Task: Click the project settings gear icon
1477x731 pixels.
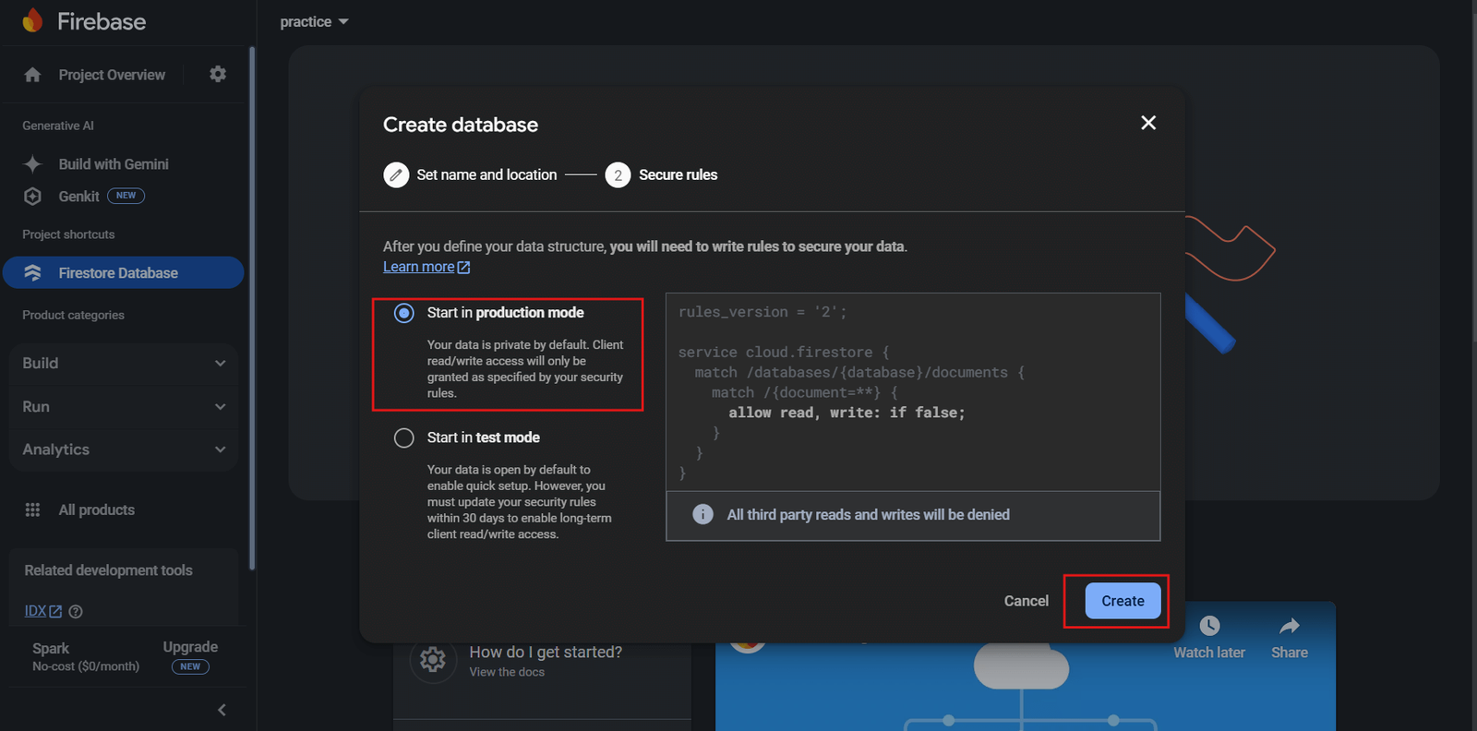Action: click(218, 74)
